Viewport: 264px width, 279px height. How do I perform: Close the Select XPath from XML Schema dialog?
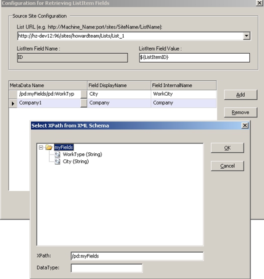click(245, 125)
